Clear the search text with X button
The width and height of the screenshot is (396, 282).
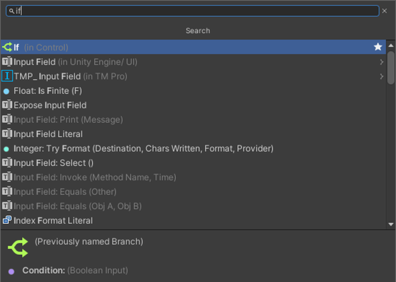(x=385, y=11)
